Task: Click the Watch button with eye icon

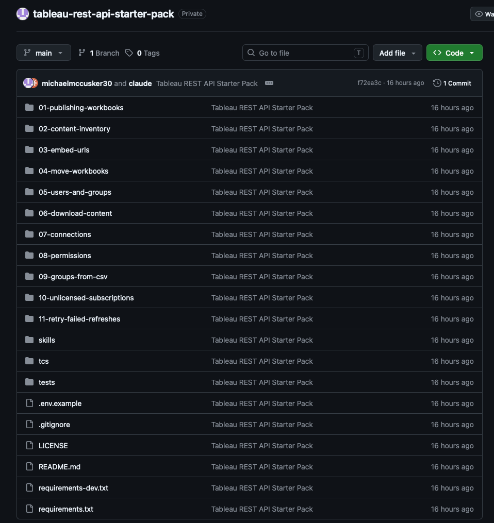Action: (482, 14)
